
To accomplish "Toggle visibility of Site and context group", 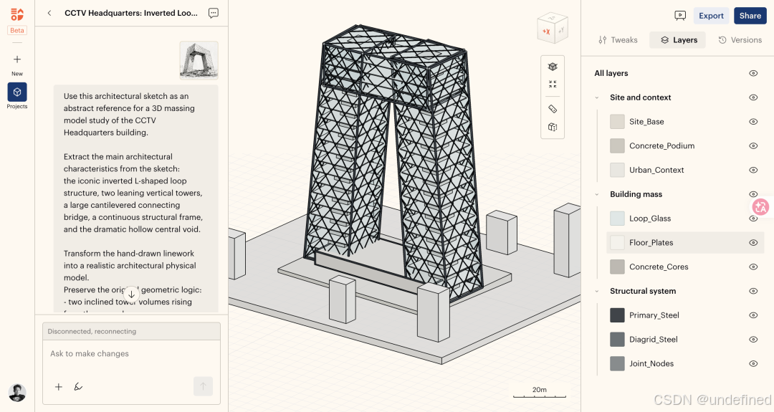I will [753, 97].
